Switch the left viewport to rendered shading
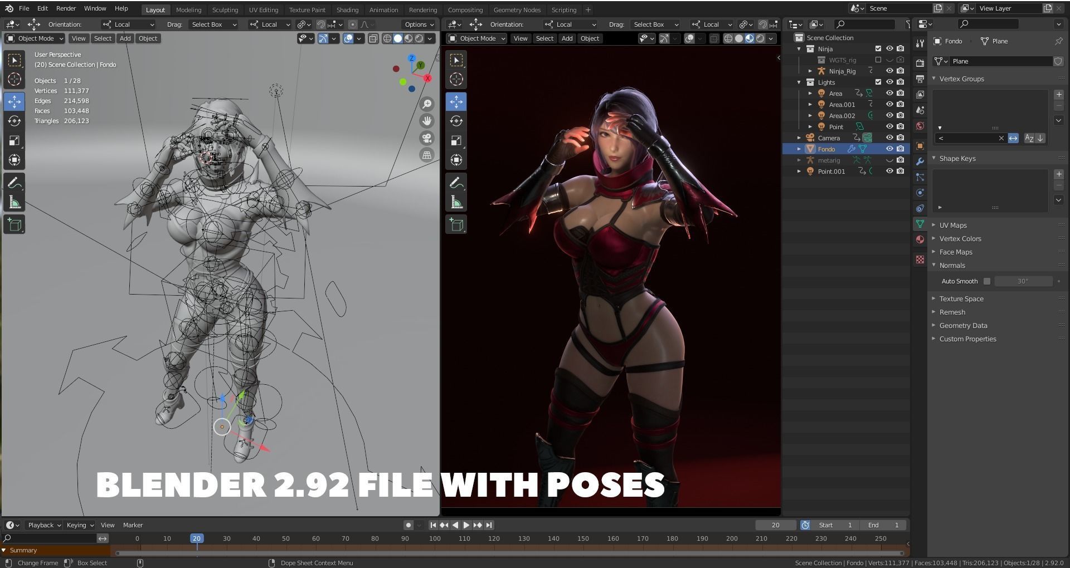Viewport: 1070px width, 568px height. 419,38
